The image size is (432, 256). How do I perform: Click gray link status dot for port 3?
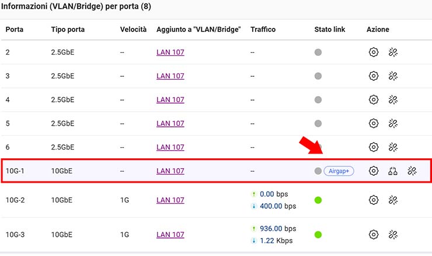318,76
